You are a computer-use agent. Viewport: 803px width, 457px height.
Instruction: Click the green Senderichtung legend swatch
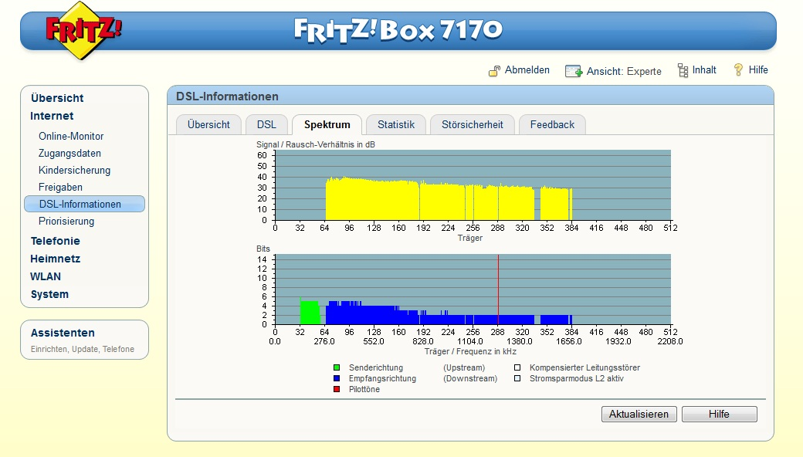click(337, 367)
